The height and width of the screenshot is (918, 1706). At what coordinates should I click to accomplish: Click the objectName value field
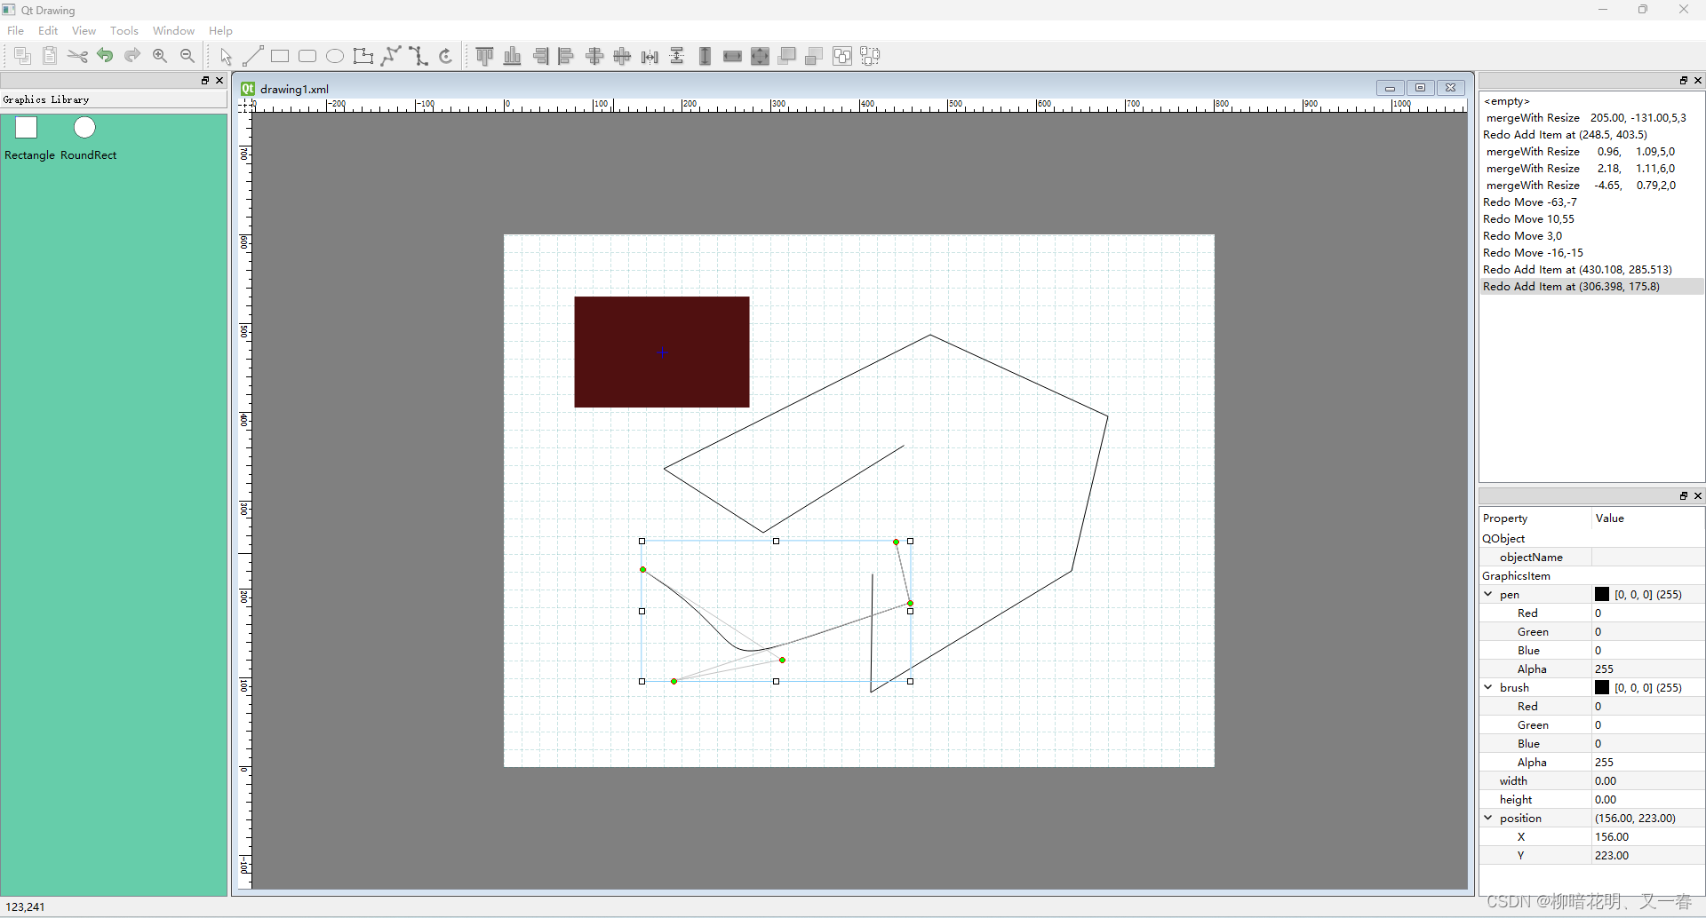(1647, 557)
